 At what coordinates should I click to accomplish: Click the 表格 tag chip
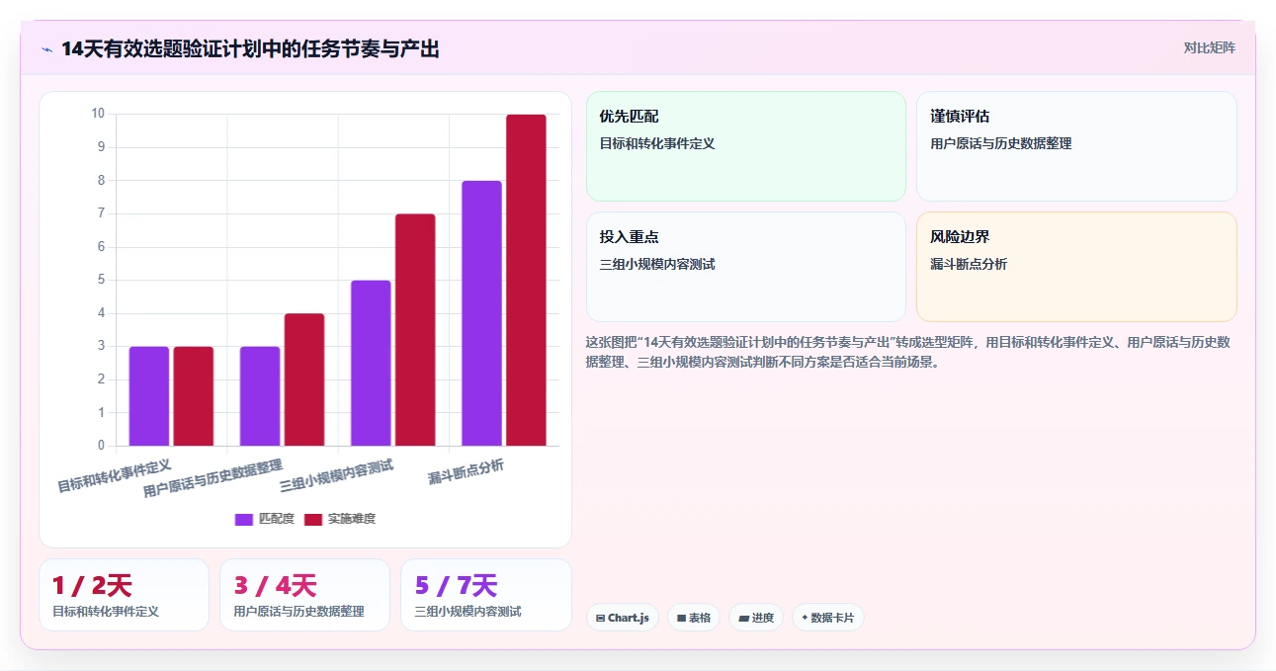coord(694,618)
